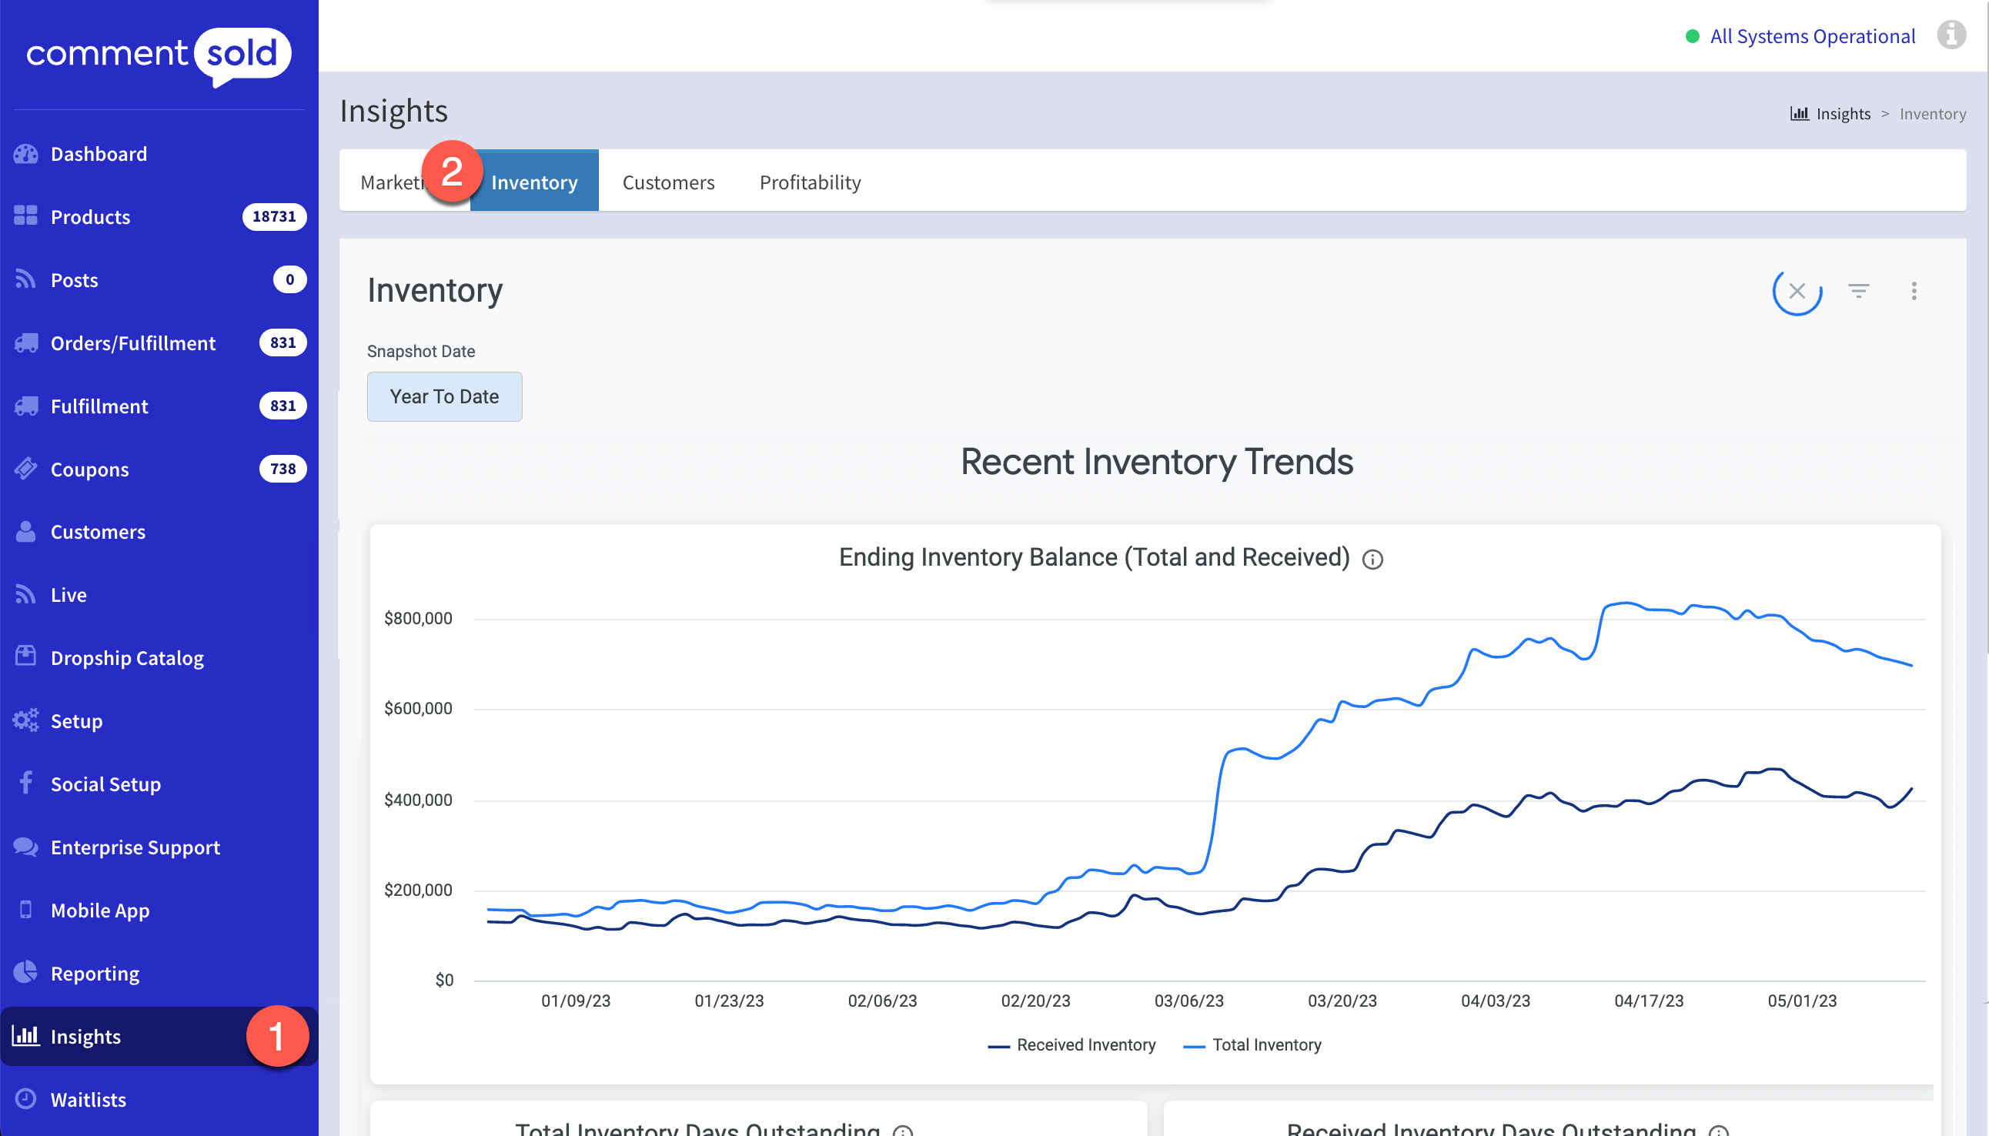The height and width of the screenshot is (1136, 1989).
Task: Click the Reporting pie chart icon
Action: click(25, 972)
